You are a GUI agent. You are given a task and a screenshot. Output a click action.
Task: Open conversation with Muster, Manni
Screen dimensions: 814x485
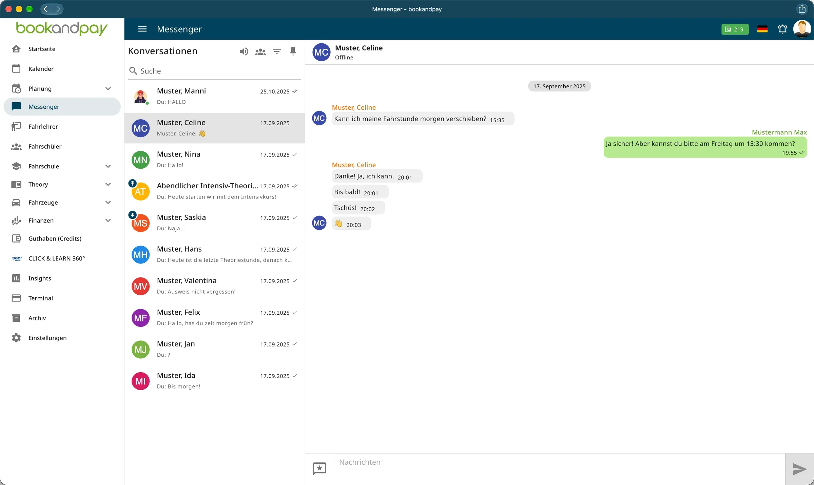pos(214,97)
